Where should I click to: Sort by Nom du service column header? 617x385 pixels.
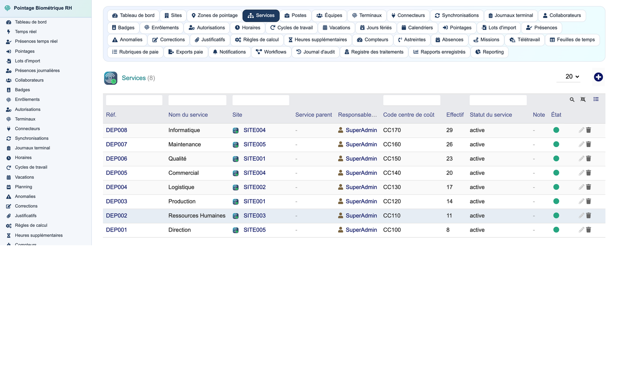pos(188,115)
